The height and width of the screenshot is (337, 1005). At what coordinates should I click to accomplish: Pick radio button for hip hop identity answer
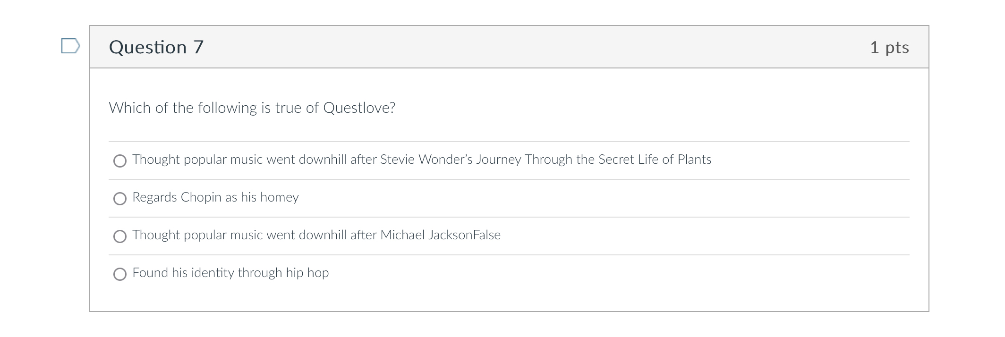pos(120,274)
